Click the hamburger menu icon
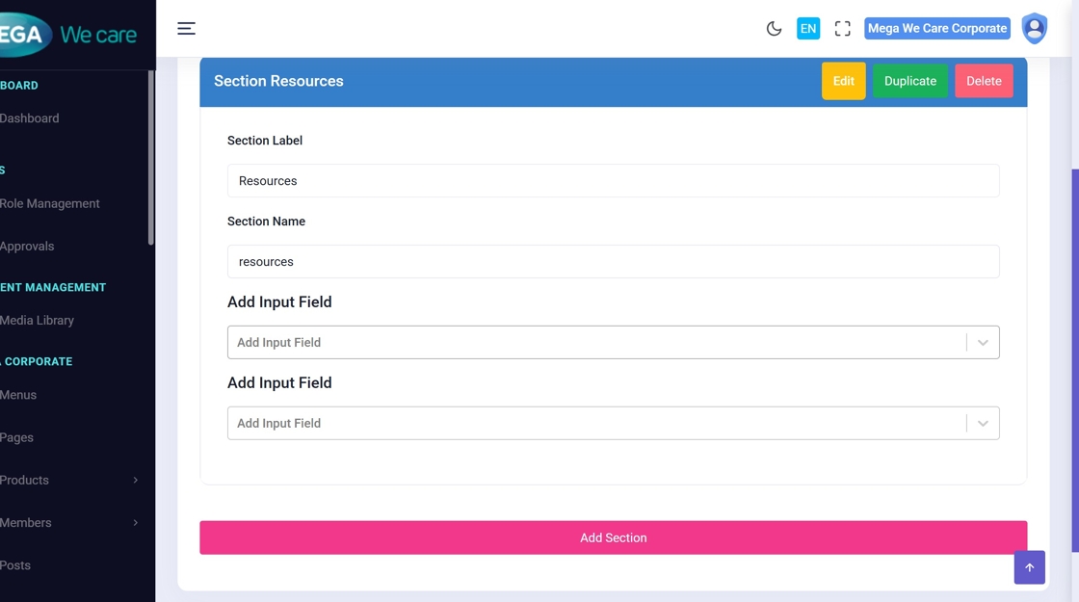Screen dimensions: 1079x602 click(x=186, y=29)
